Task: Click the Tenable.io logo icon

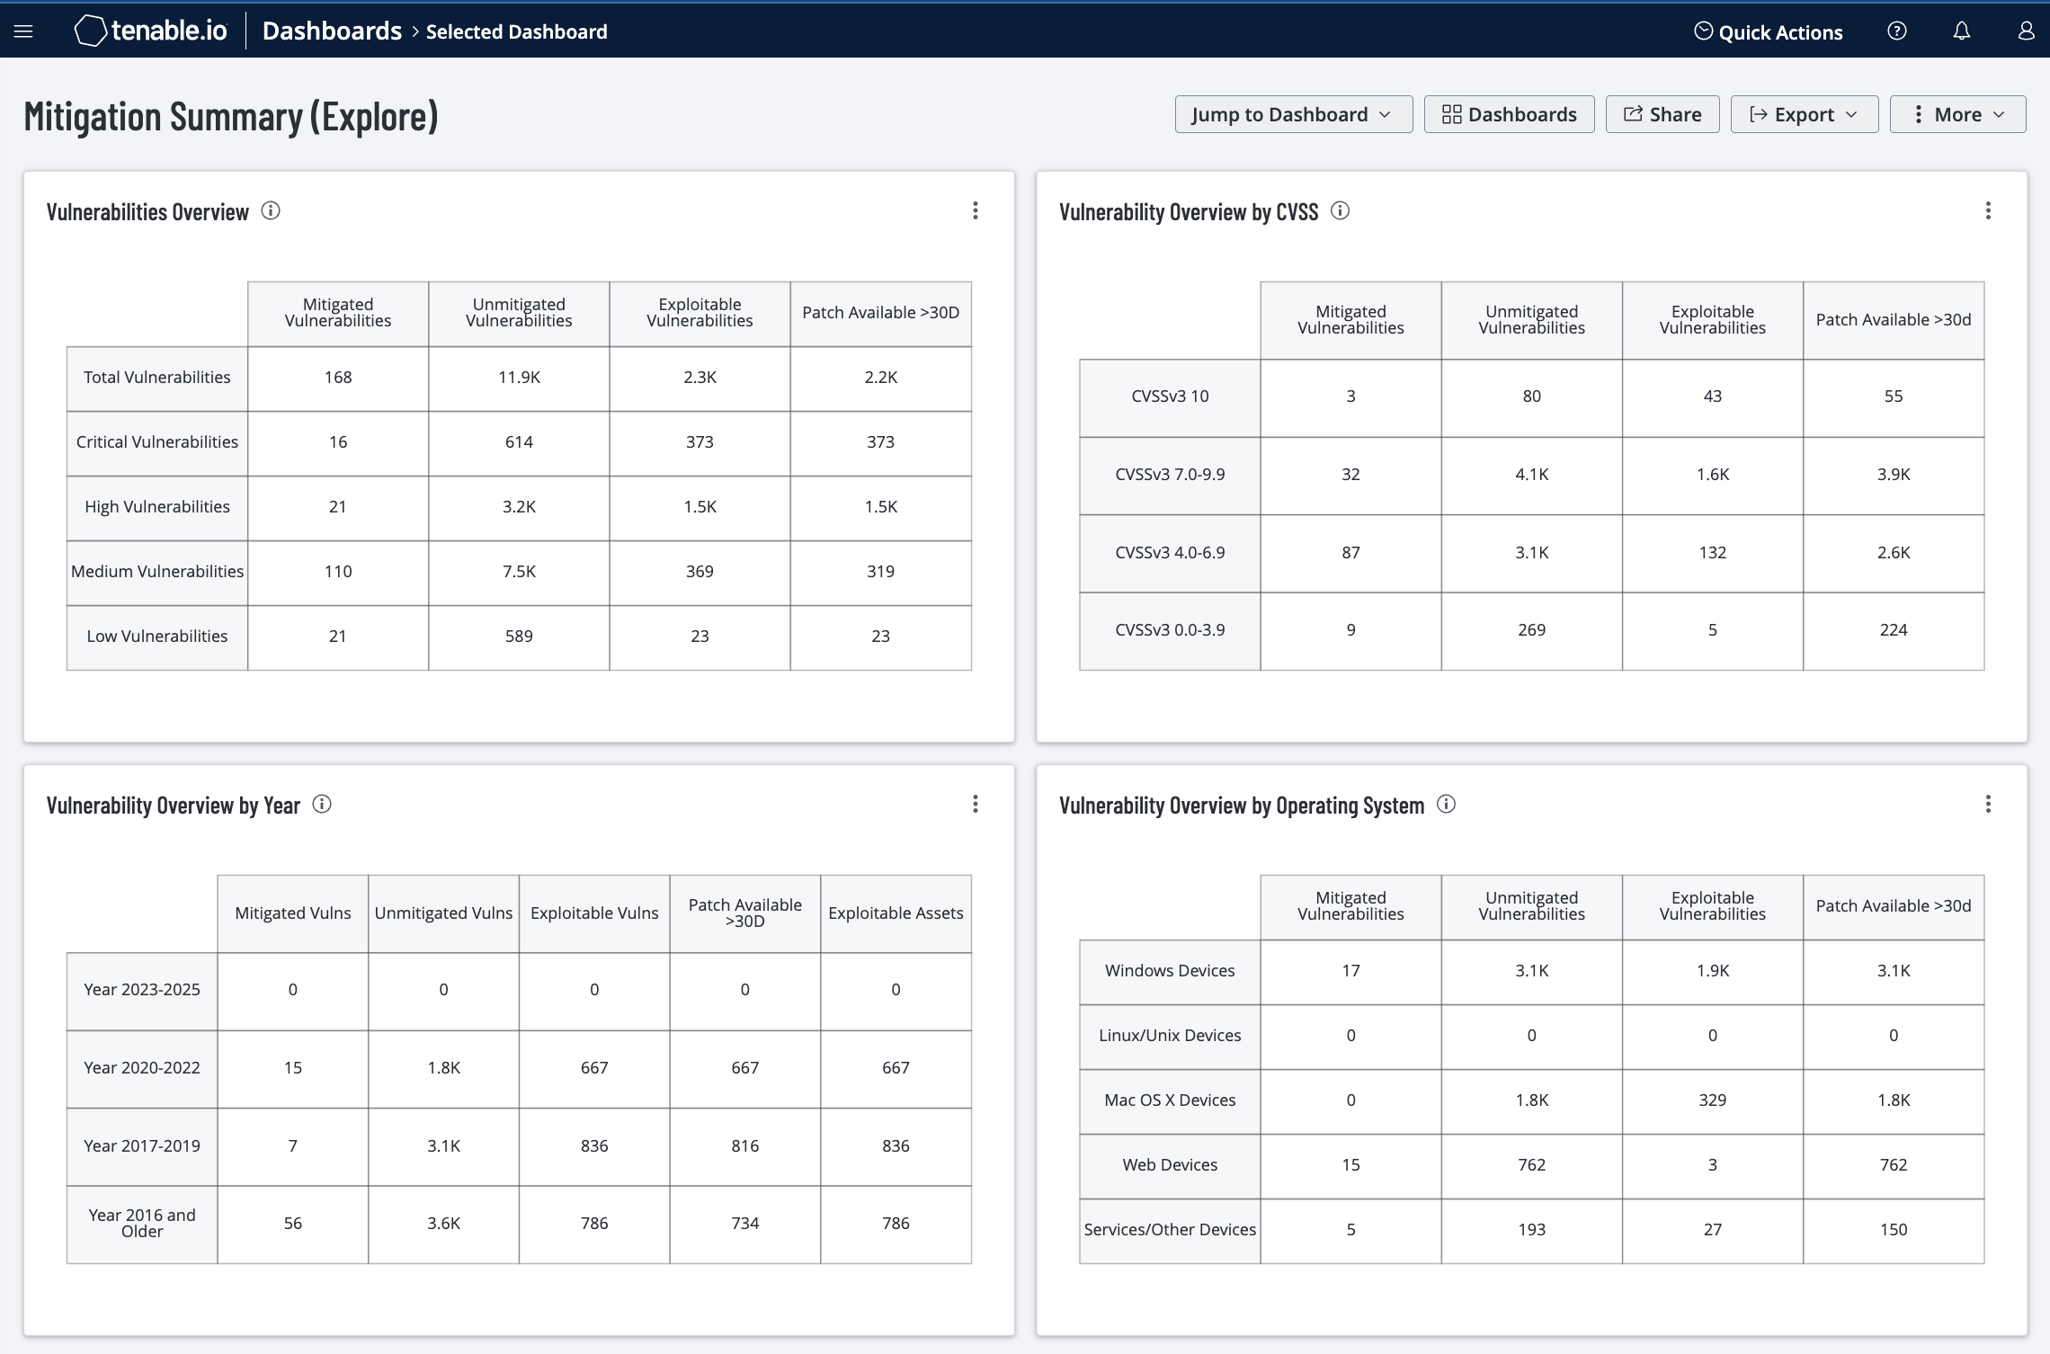Action: [x=91, y=31]
